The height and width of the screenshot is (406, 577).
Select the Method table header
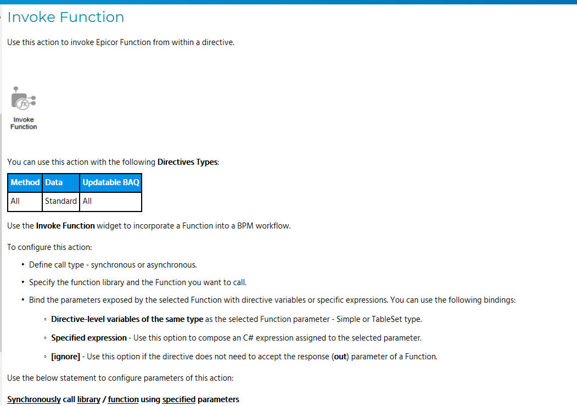coord(25,182)
